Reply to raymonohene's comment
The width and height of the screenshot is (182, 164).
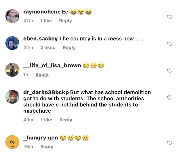65,21
